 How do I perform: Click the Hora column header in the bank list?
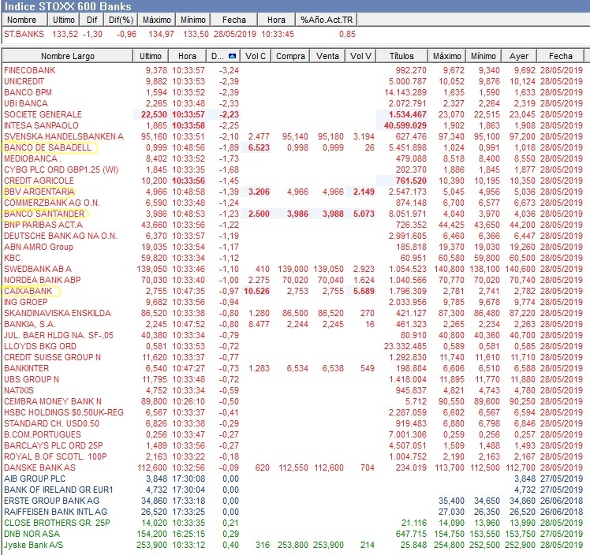coord(187,56)
